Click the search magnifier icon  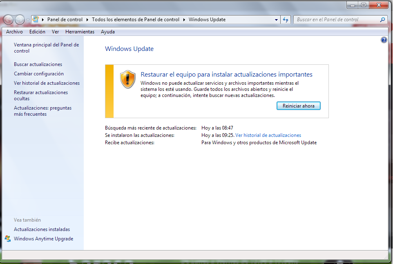click(382, 20)
